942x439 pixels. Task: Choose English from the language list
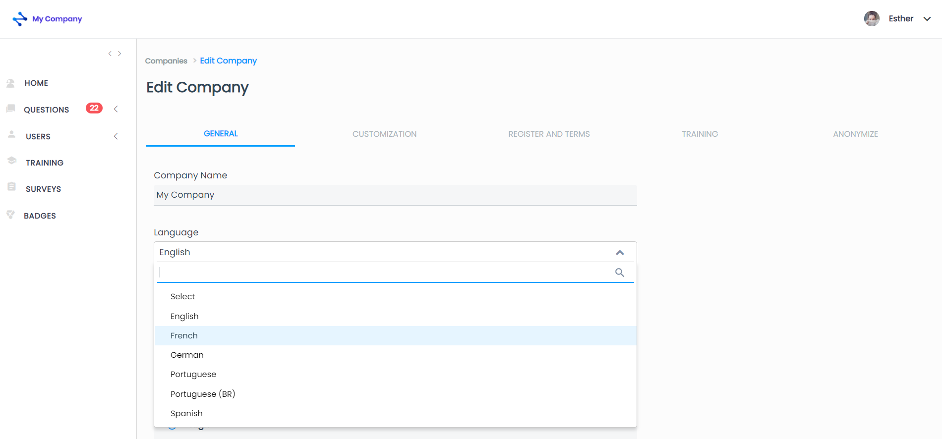[x=395, y=316]
